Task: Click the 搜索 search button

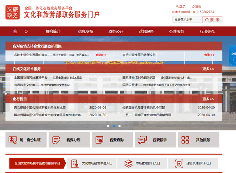Action: pyautogui.click(x=214, y=20)
